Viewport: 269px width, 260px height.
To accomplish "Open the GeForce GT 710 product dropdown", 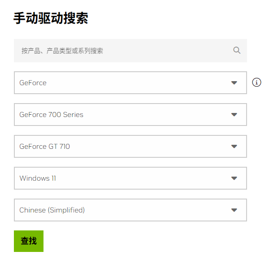I will (x=130, y=147).
